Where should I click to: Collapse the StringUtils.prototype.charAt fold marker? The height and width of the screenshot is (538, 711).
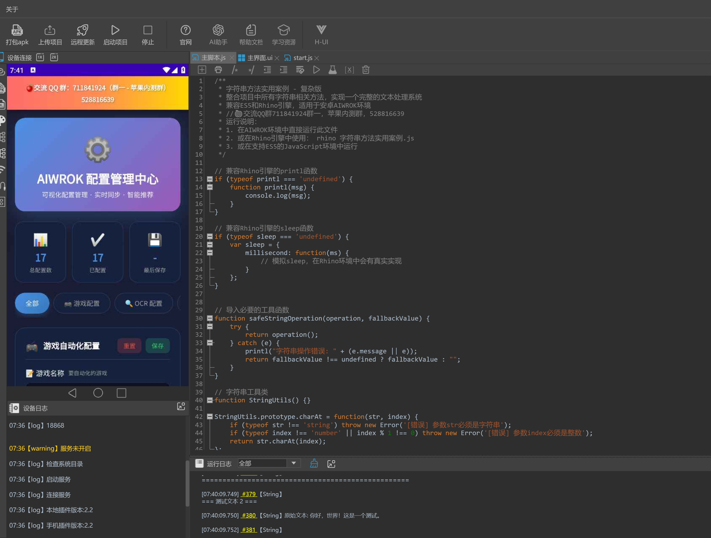(x=210, y=416)
